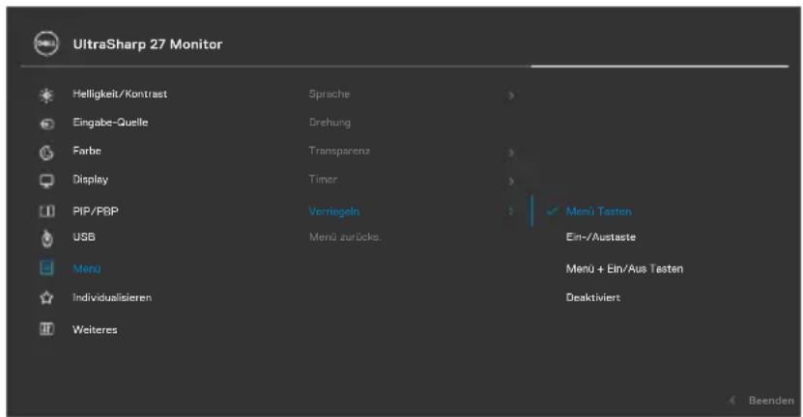Click the checkmark next to Menü Tasten
The image size is (803, 417).
coord(552,210)
